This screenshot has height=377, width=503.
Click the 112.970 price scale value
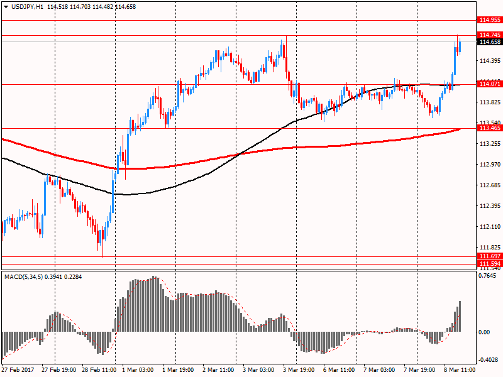pos(490,165)
